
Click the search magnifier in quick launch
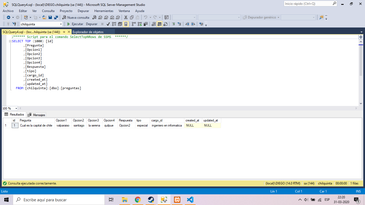334,3
